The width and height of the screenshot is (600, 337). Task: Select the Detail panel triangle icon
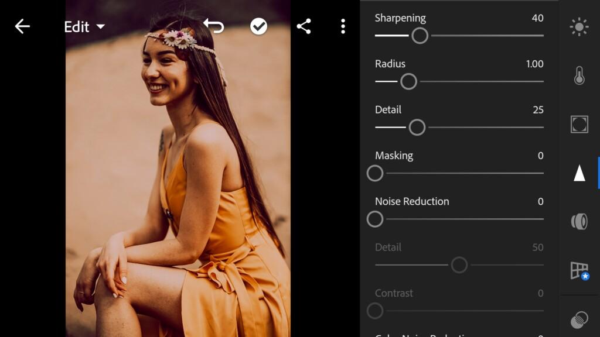coord(579,173)
